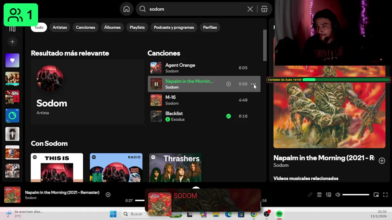392x220 pixels.
Task: Switch to the Canciones filter
Action: click(85, 28)
